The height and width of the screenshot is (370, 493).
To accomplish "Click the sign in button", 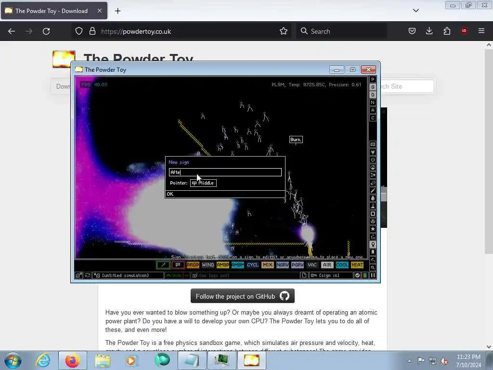I will 331,275.
